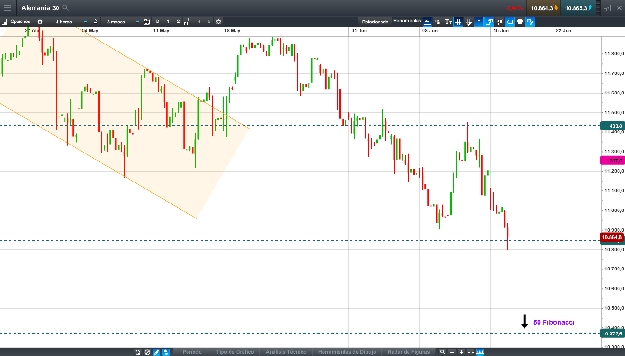Viewport: 625px width, 356px height.
Task: Click the 10.865,3 buy price
Action: (x=577, y=8)
